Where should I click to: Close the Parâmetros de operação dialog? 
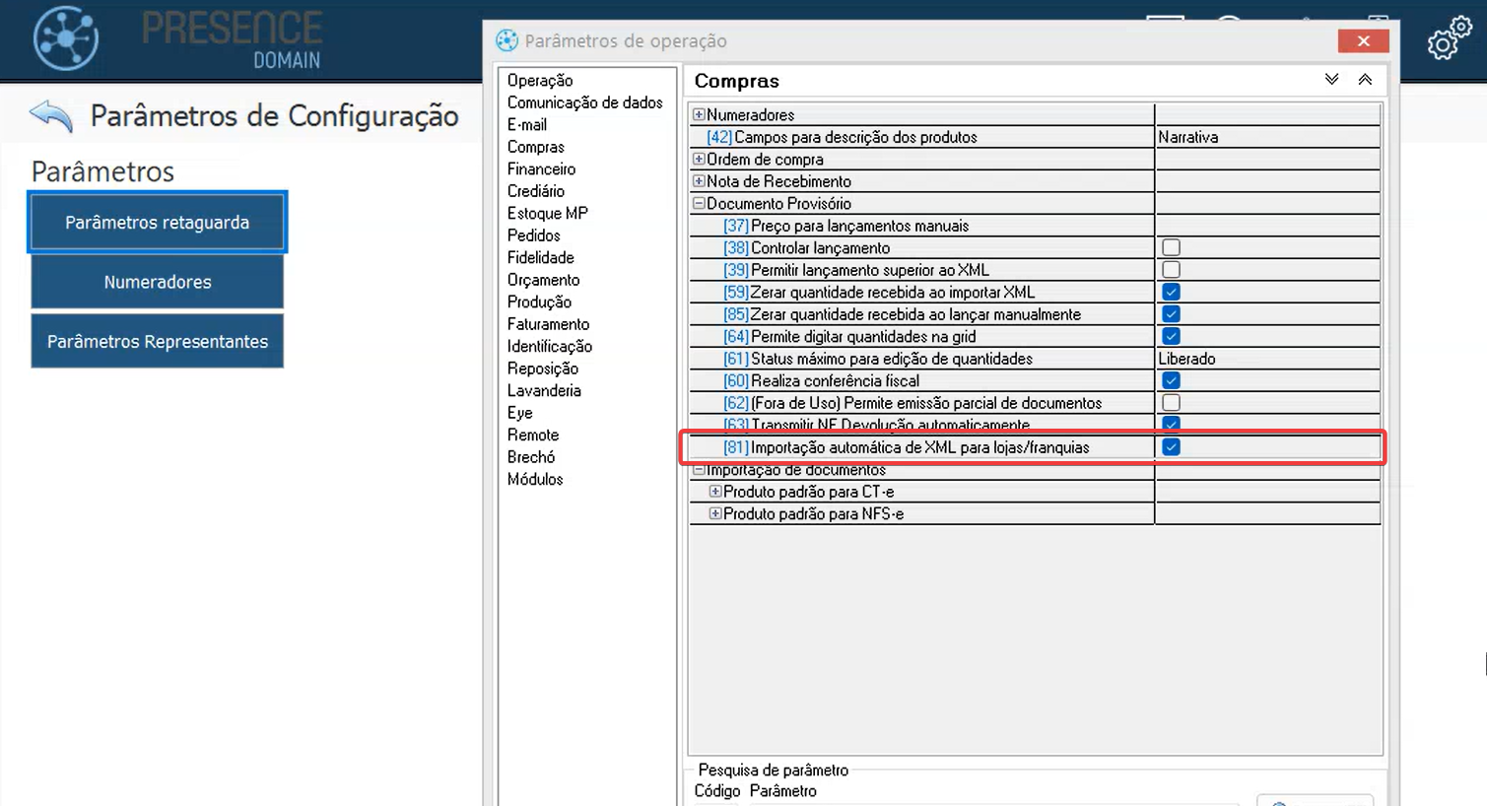click(x=1363, y=40)
